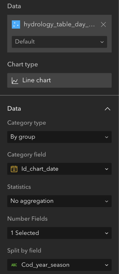Click the arrow on the Default view dropdown
This screenshot has height=274, width=119.
point(102,42)
